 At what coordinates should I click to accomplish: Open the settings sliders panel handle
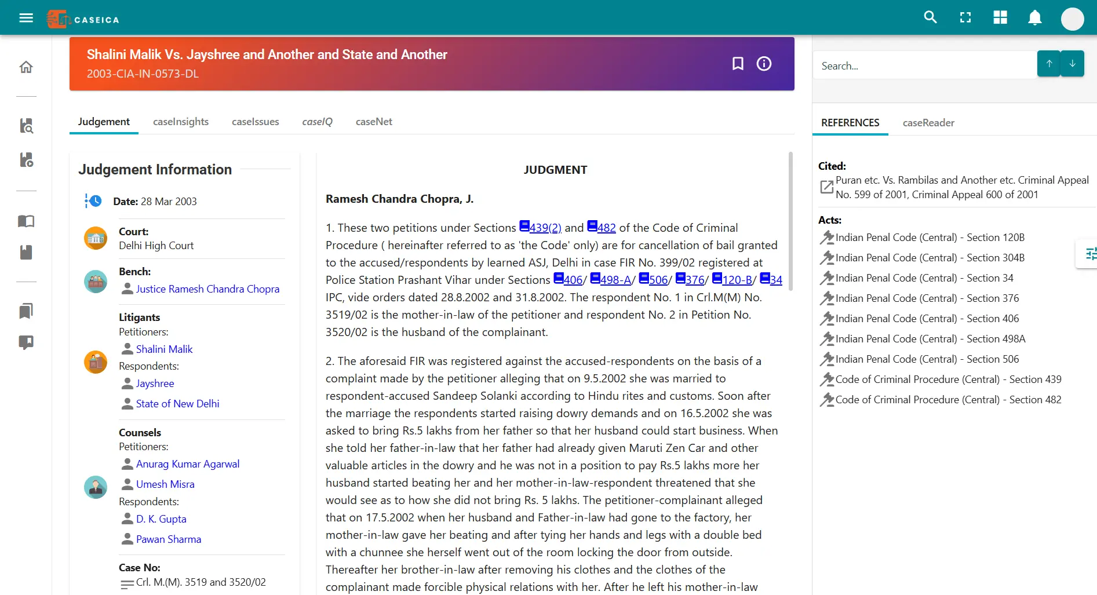coord(1088,254)
